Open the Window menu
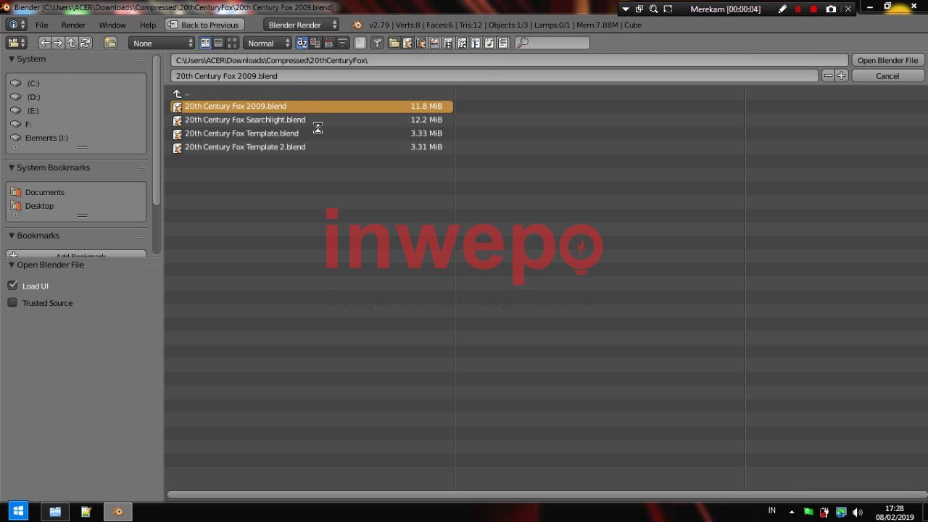 tap(112, 25)
